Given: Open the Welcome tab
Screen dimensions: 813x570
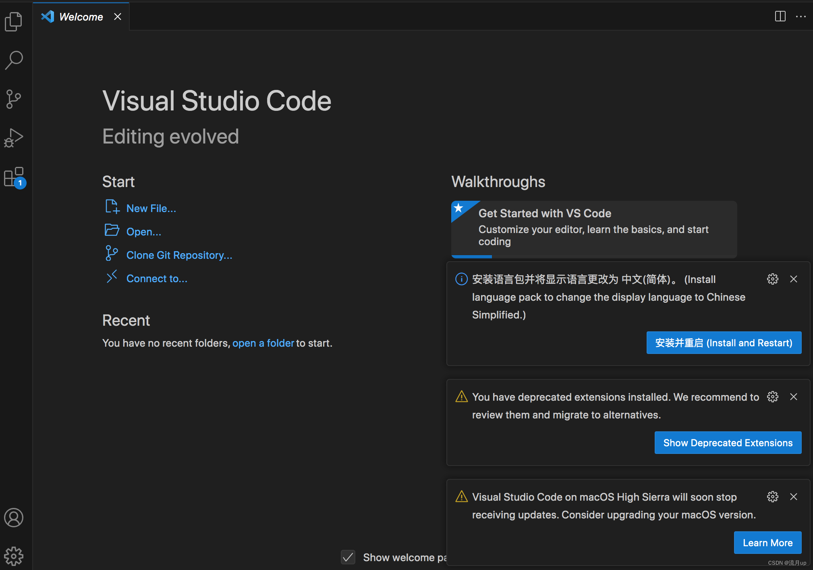Looking at the screenshot, I should click(80, 17).
